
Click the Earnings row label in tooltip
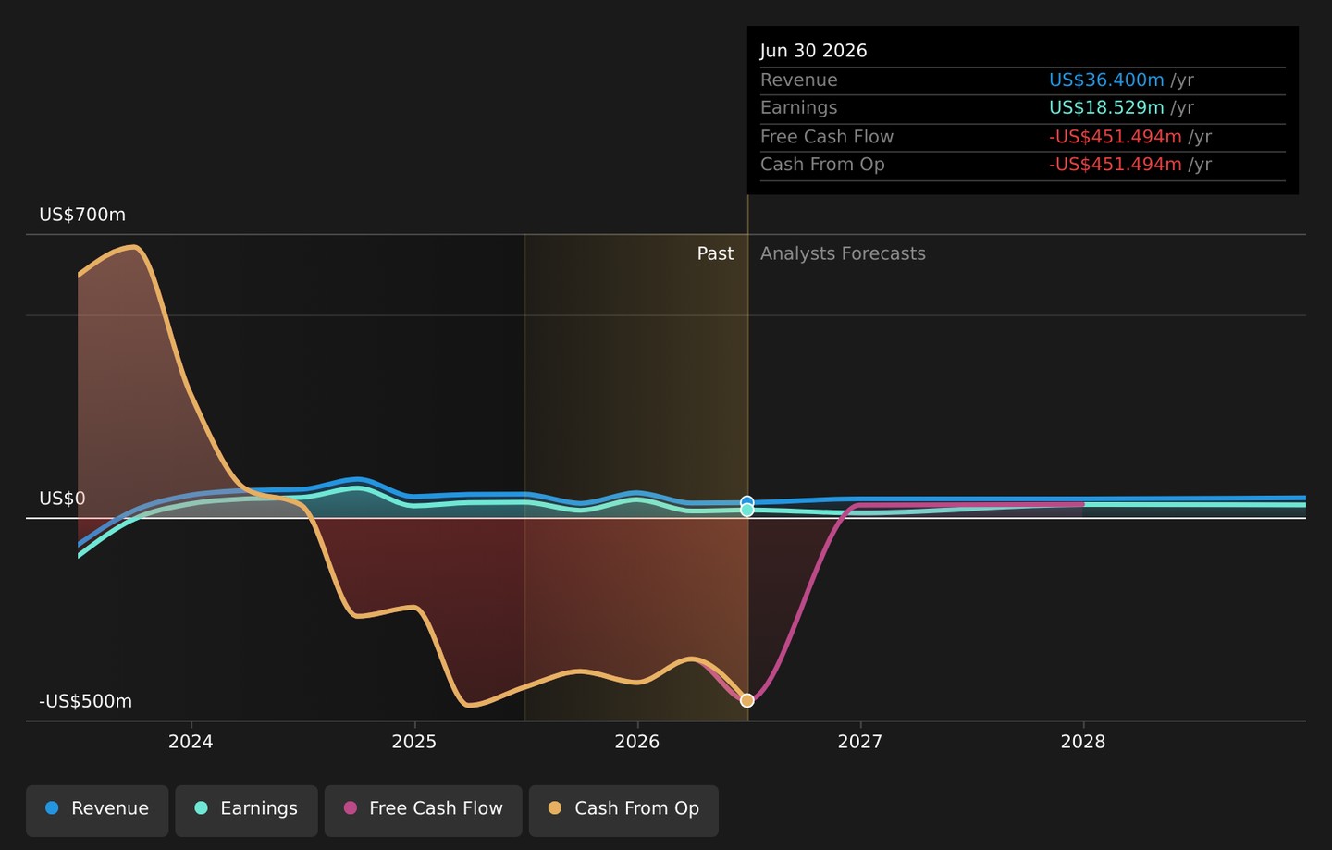coord(799,108)
